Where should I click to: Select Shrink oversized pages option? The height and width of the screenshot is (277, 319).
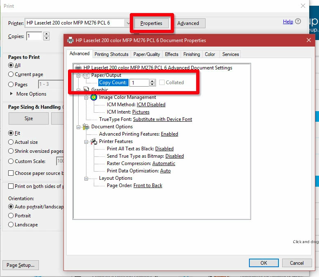click(11, 151)
